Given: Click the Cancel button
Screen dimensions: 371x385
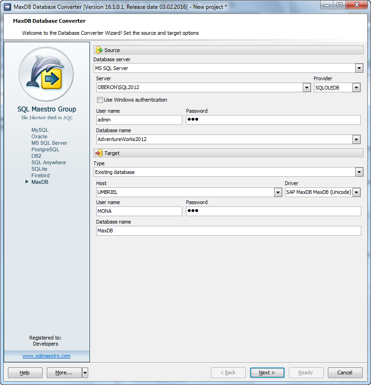Looking at the screenshot, I should point(345,372).
